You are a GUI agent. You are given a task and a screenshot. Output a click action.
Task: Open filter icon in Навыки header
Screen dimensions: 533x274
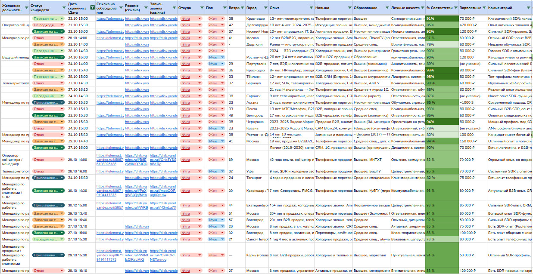coord(349,8)
